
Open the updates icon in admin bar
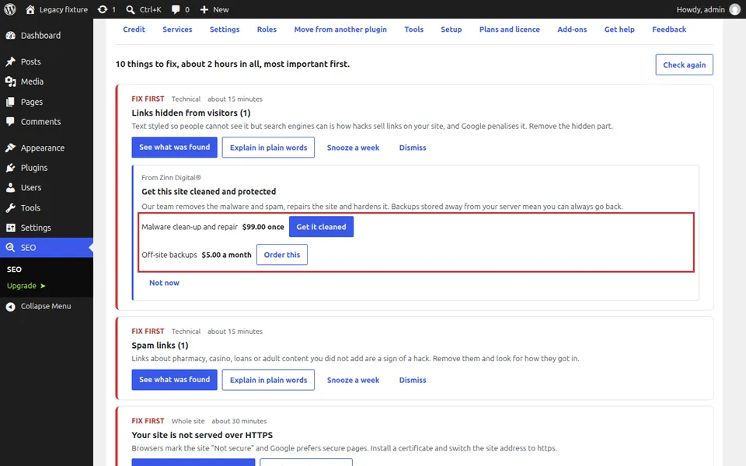pos(103,9)
